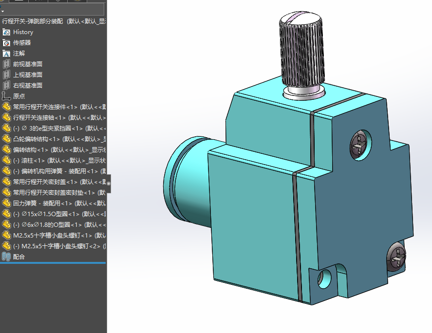432x333 pixels.
Task: Click part icon of 常用行程开关密封盖<1>
Action: 6,182
